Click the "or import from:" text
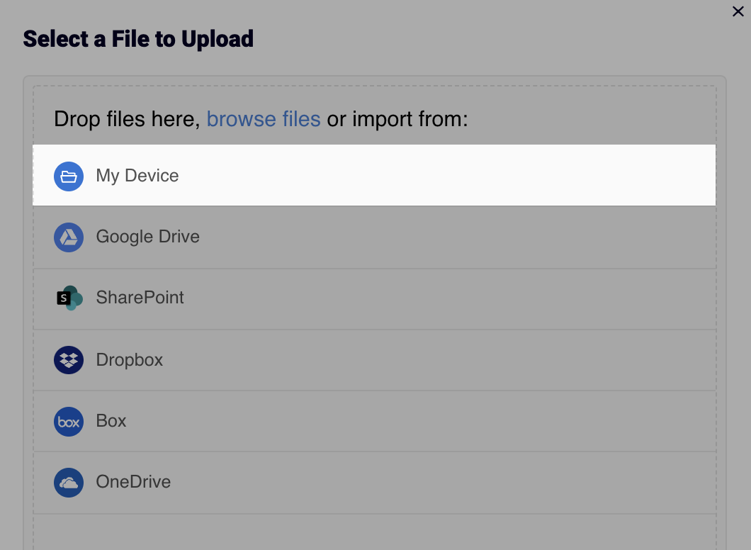The width and height of the screenshot is (751, 550). (x=397, y=119)
